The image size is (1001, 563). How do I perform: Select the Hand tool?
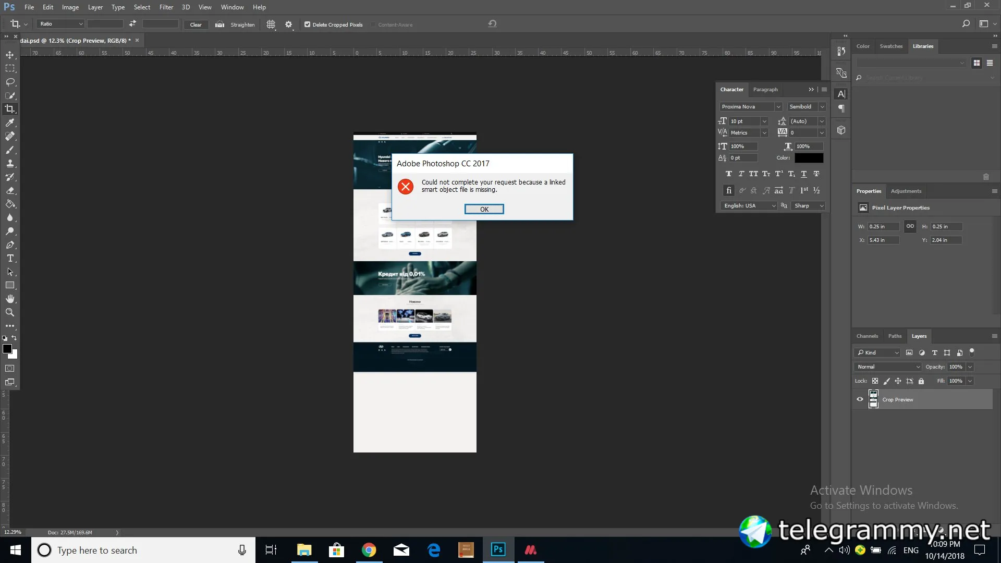[10, 299]
